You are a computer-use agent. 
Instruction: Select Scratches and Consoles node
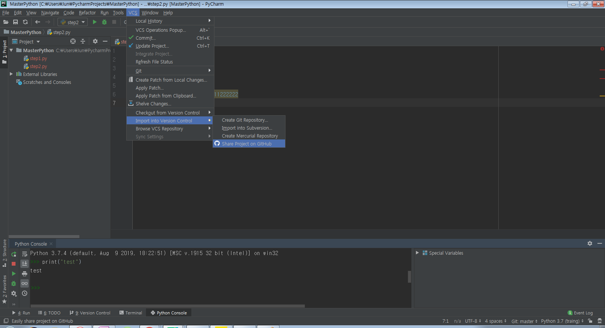coord(43,82)
